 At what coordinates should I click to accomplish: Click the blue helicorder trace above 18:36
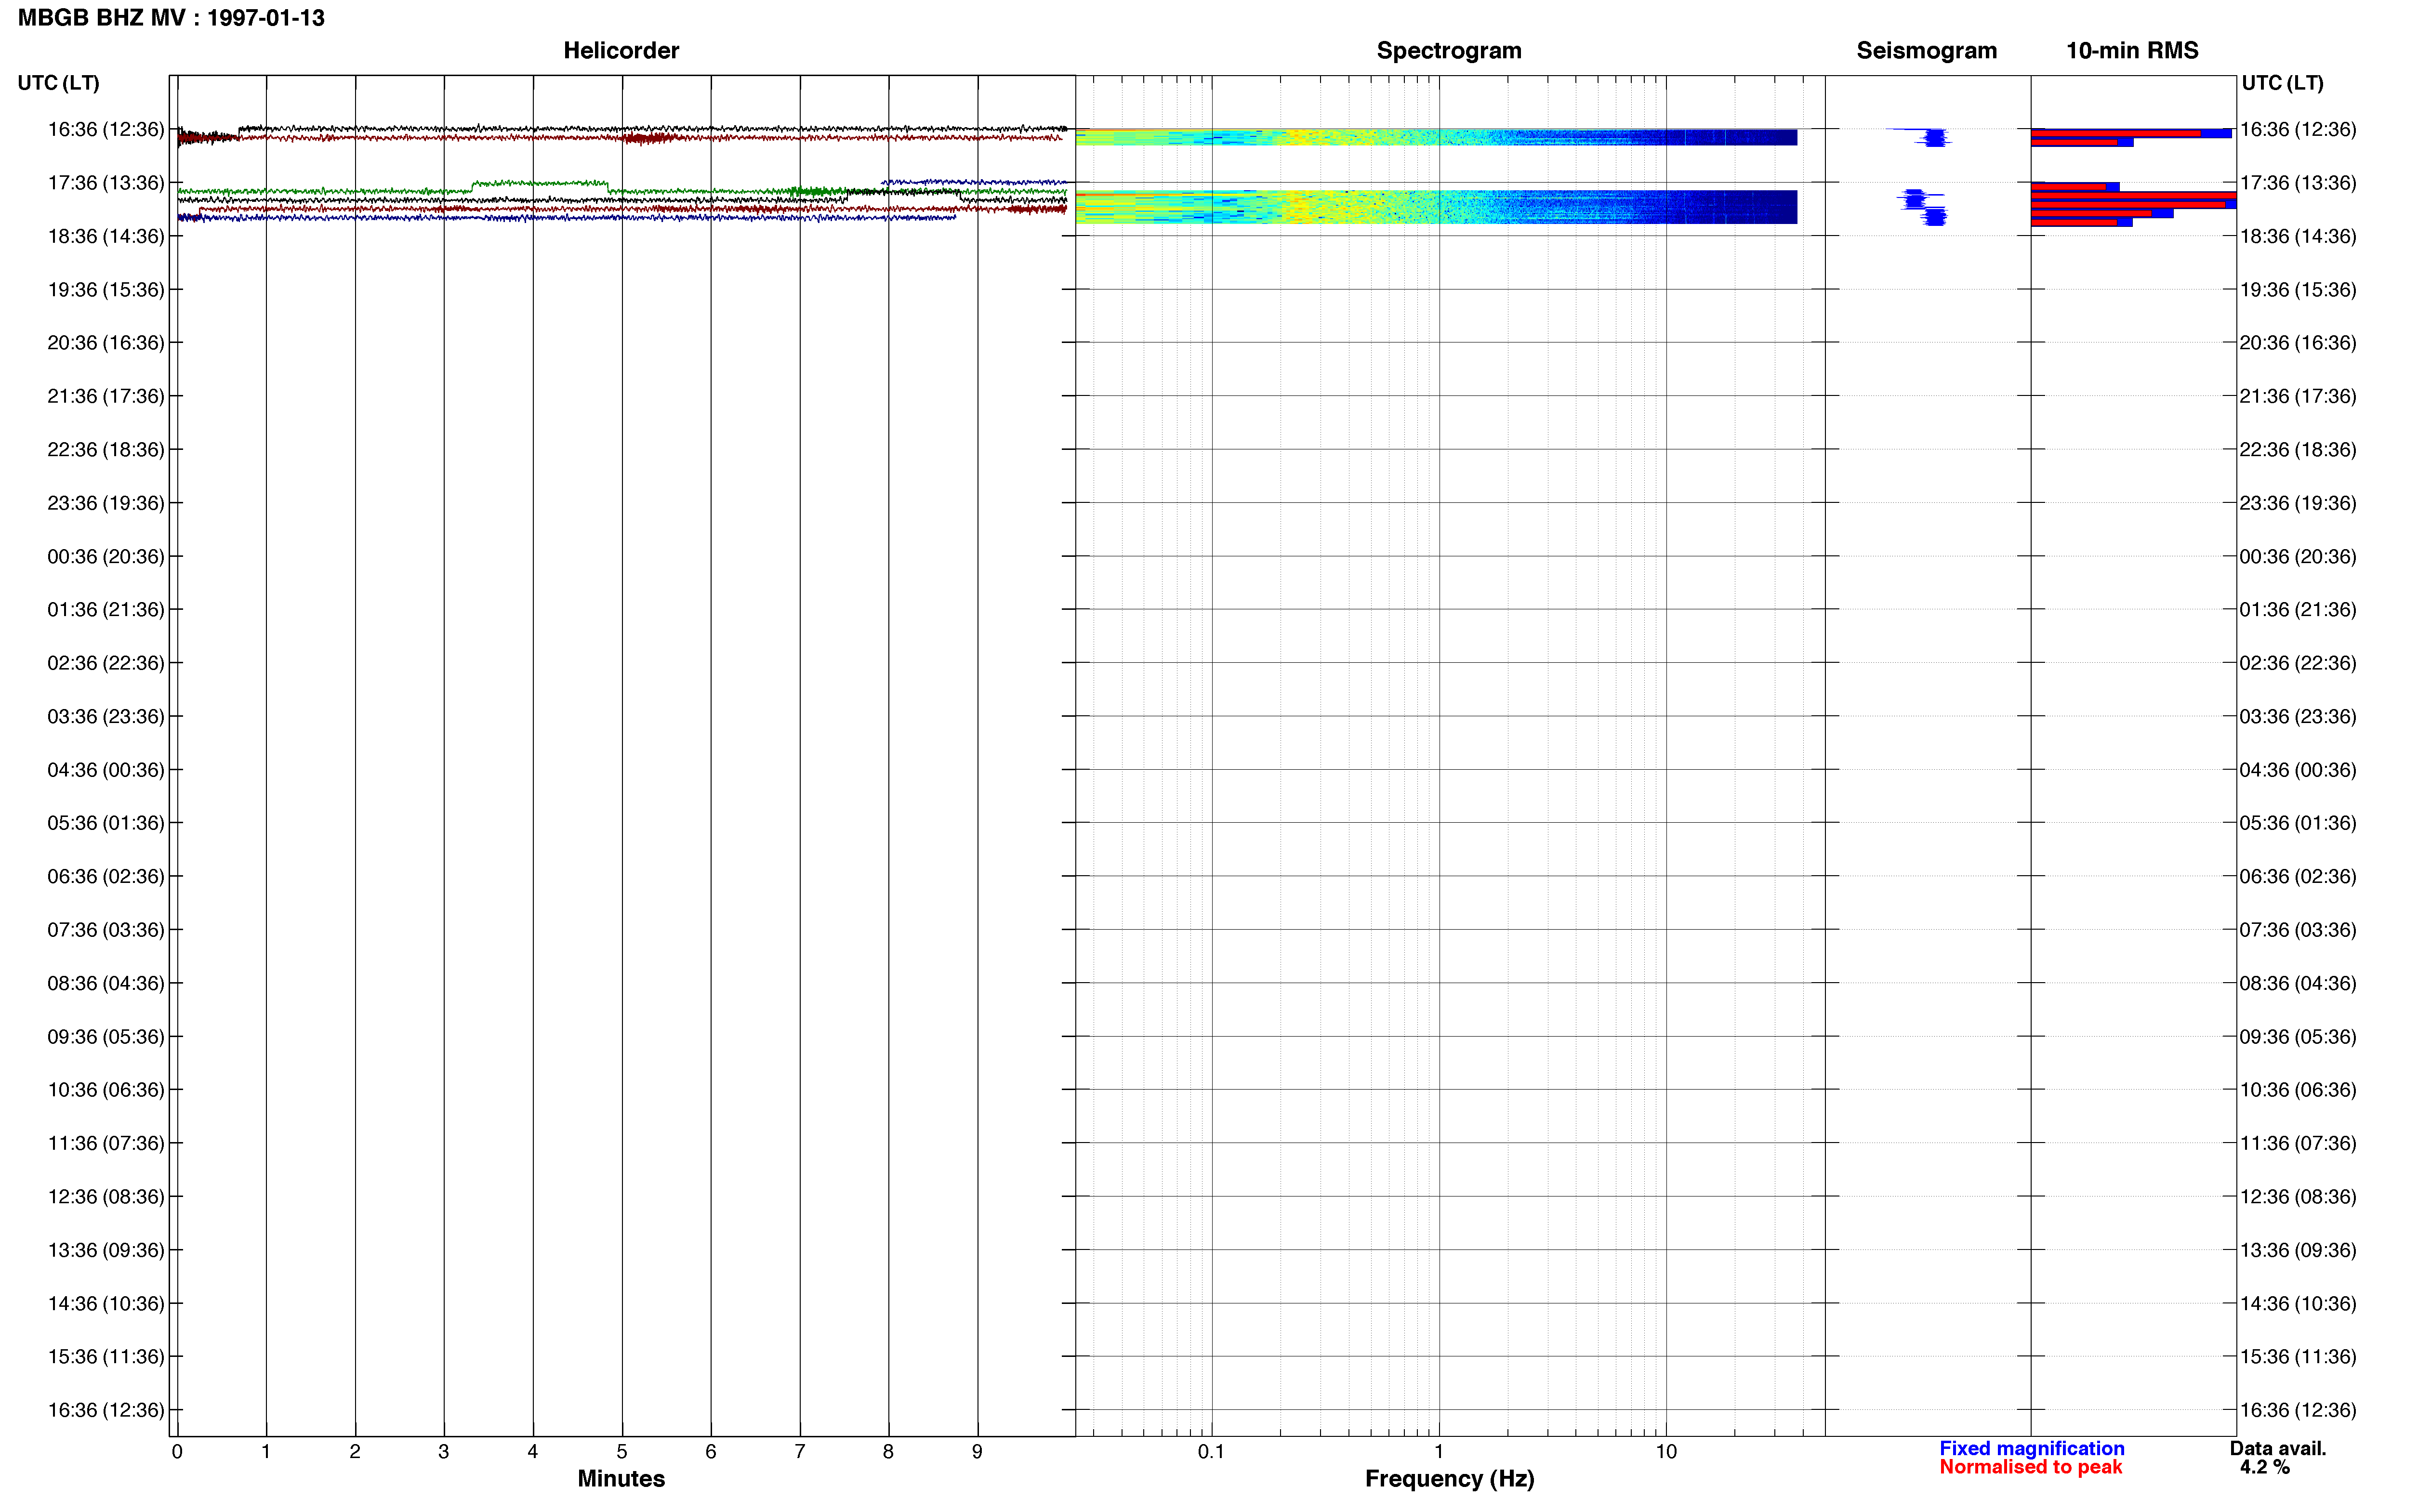[566, 217]
